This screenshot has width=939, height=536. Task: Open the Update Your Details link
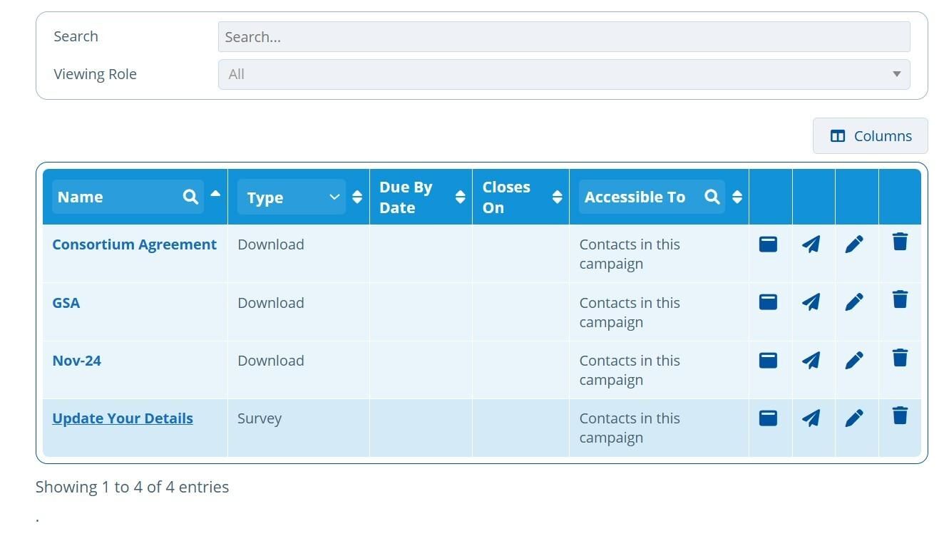(123, 418)
